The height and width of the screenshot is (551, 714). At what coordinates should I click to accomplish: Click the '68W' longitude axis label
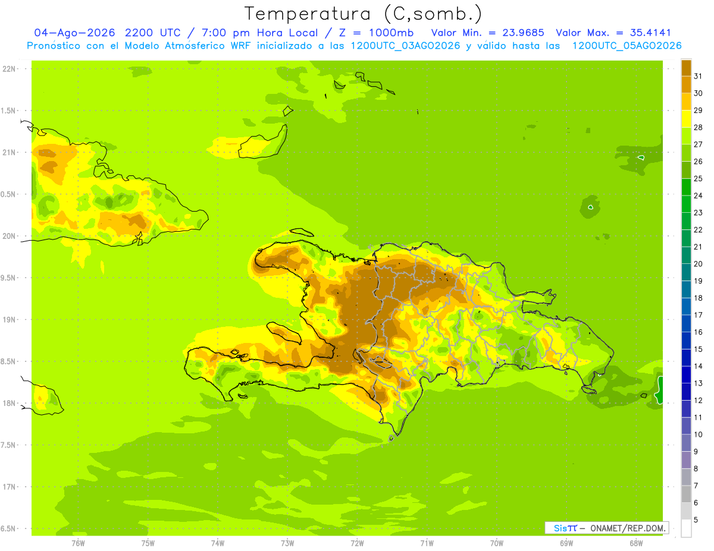[636, 543]
